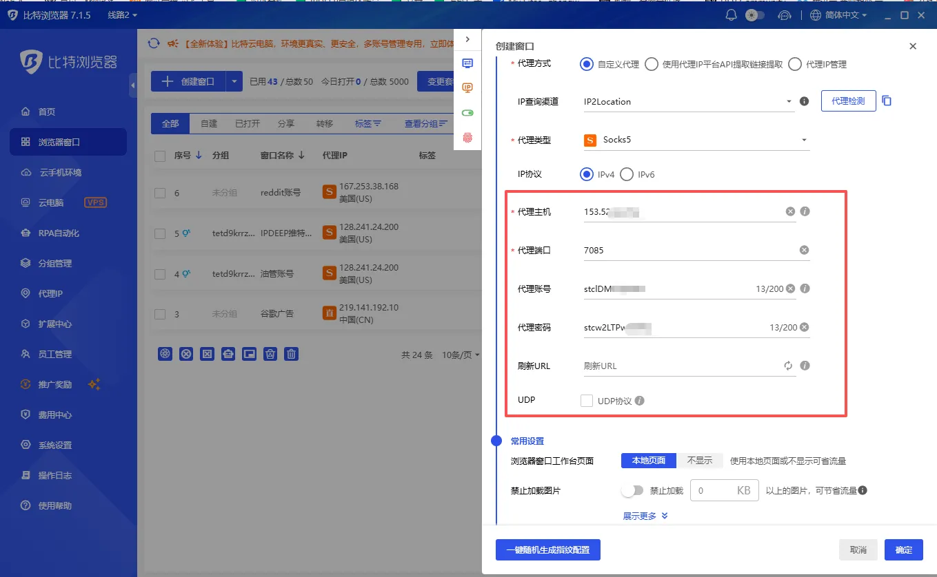Click the 系统设置 sidebar gear icon

pyautogui.click(x=26, y=445)
